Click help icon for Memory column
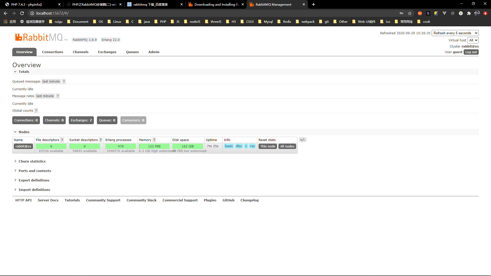Viewport: 491px width, 276px height. click(154, 140)
